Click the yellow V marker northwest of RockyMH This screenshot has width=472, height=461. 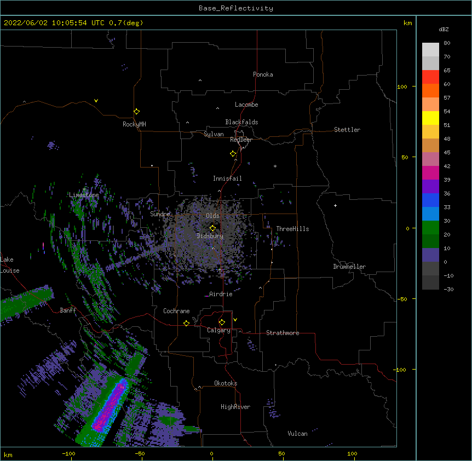click(x=96, y=101)
